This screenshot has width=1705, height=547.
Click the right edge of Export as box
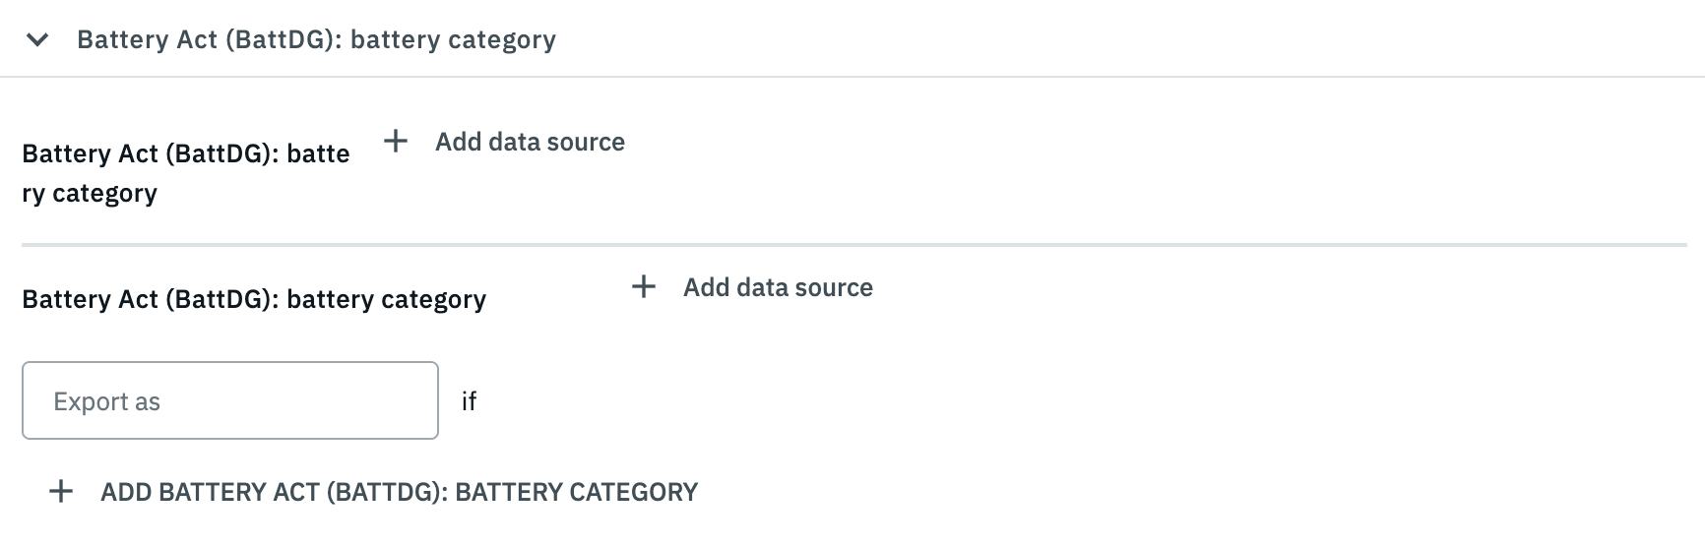point(433,400)
